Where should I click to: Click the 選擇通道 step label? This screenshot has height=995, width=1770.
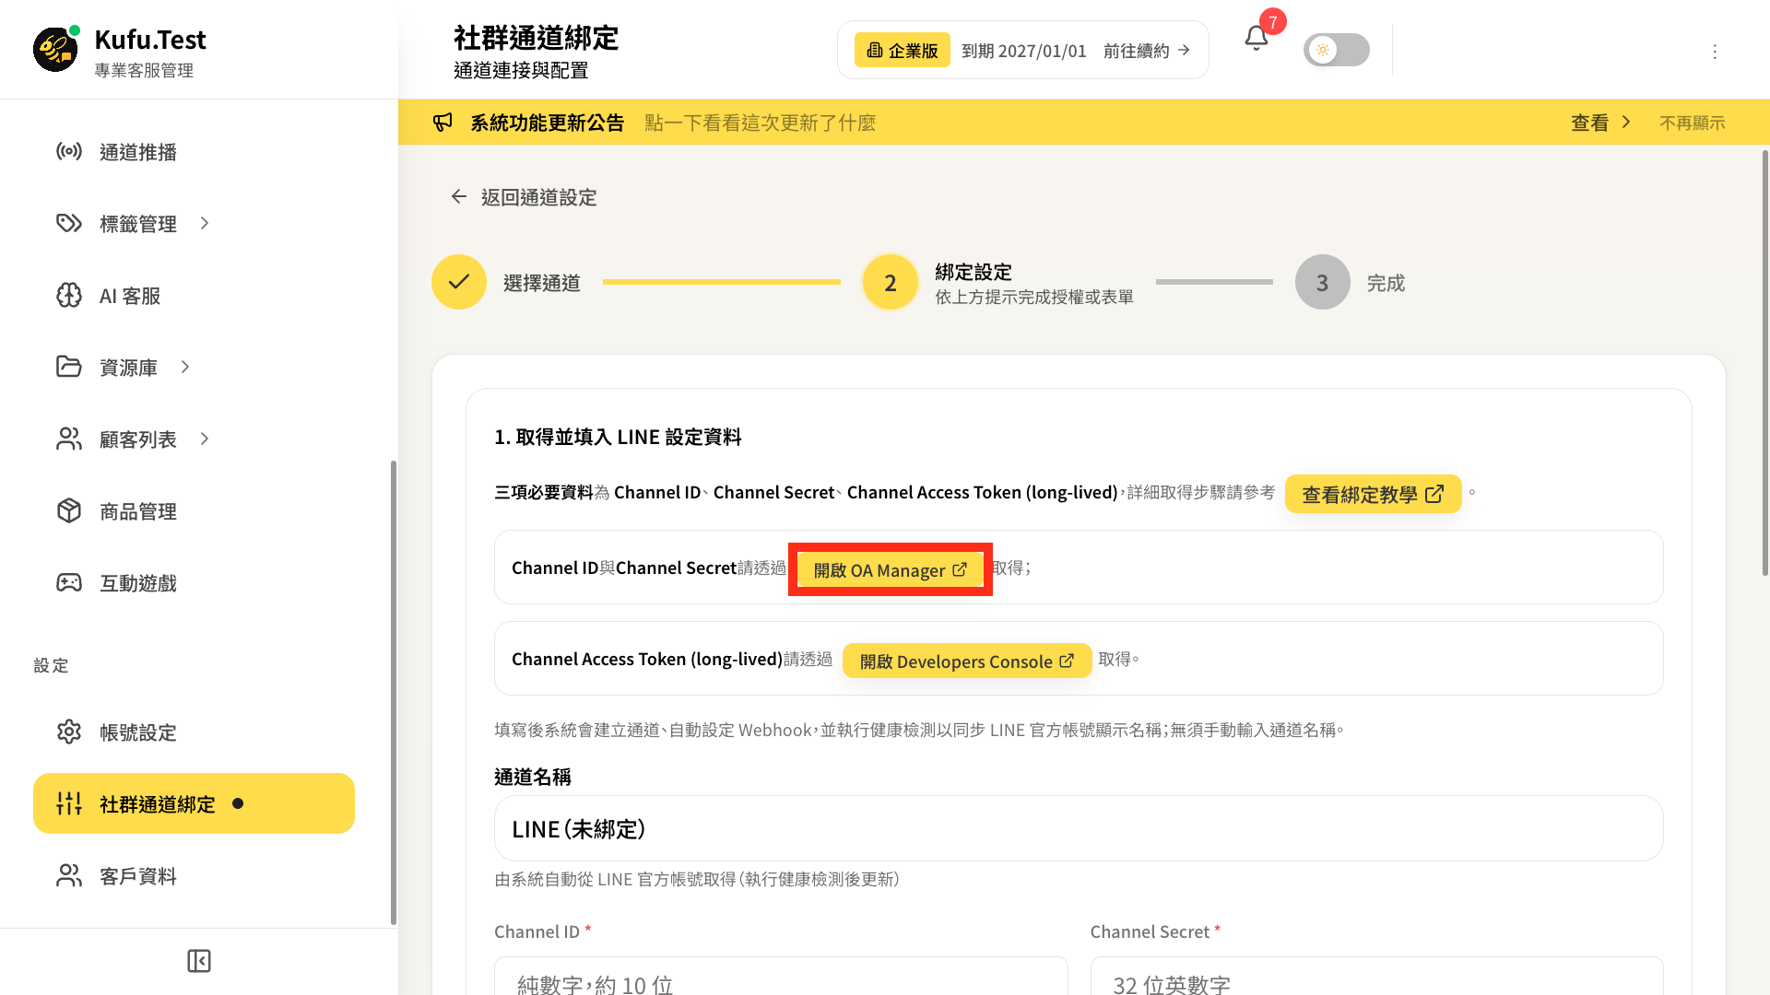[x=542, y=283]
